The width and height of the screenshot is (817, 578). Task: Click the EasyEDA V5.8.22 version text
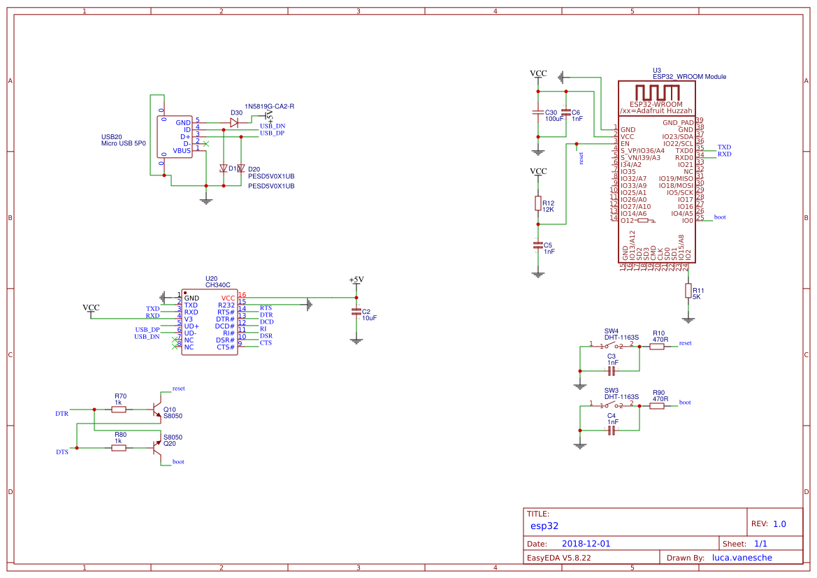(x=559, y=557)
